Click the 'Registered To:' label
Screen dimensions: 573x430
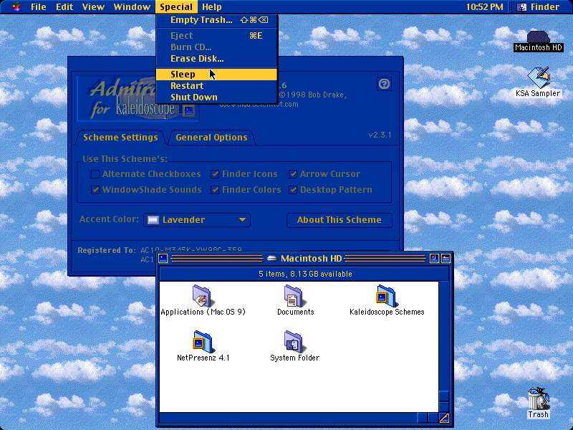pos(106,250)
